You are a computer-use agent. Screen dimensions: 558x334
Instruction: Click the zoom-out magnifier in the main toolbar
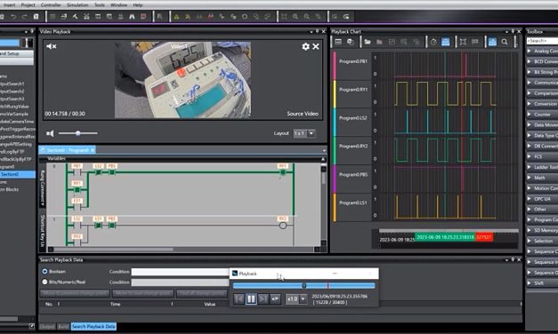[306, 16]
